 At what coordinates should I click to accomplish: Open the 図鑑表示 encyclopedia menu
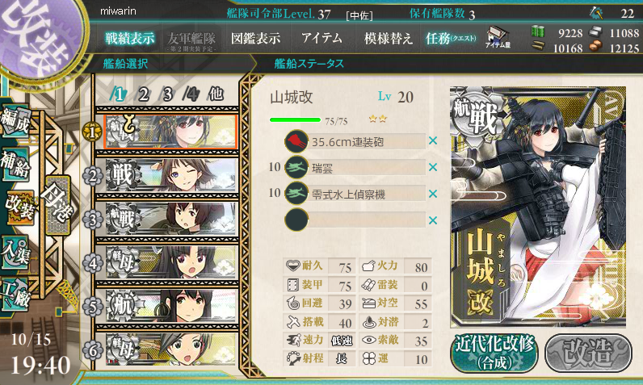coord(255,39)
